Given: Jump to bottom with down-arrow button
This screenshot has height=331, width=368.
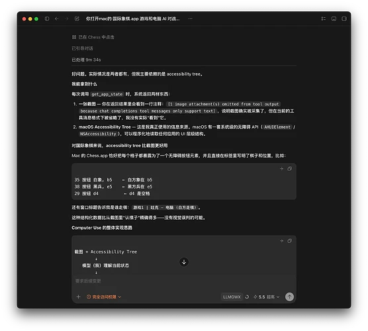Looking at the screenshot, I should tap(184, 262).
